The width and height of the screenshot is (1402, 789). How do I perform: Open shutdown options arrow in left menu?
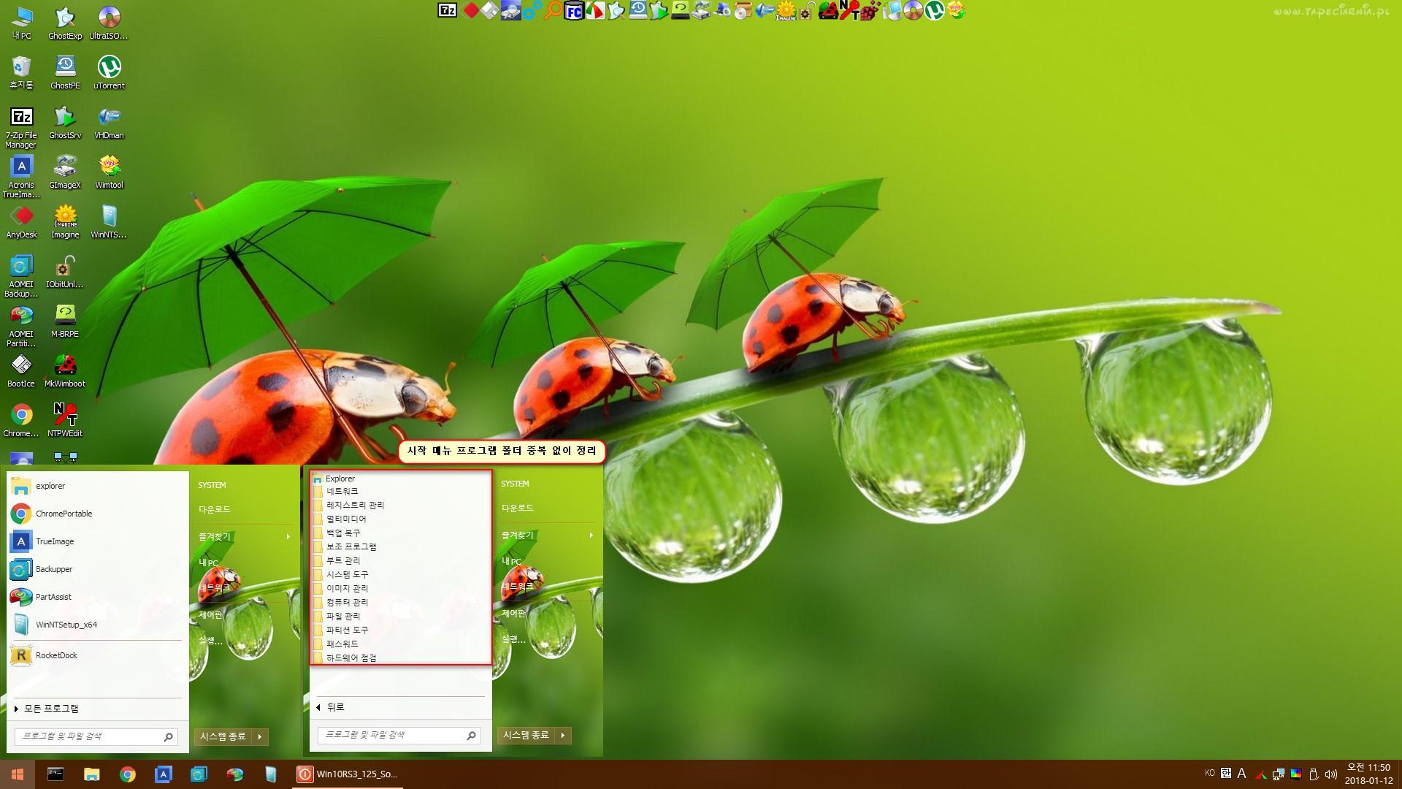point(260,736)
